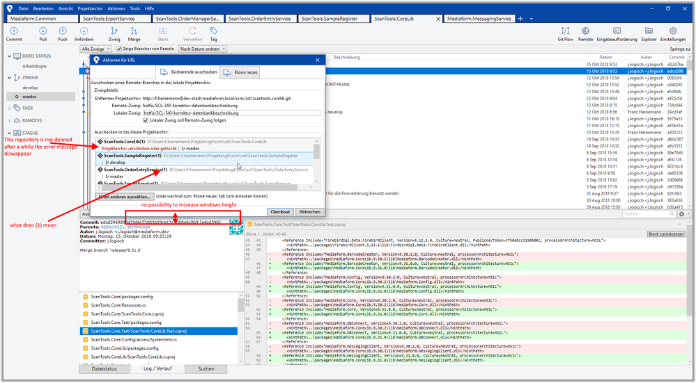The image size is (696, 383).
Task: Open the Bearbeiten menu
Action: point(43,8)
